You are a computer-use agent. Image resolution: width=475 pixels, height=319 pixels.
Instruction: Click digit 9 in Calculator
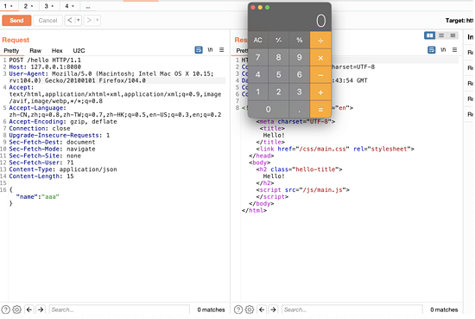pyautogui.click(x=300, y=58)
